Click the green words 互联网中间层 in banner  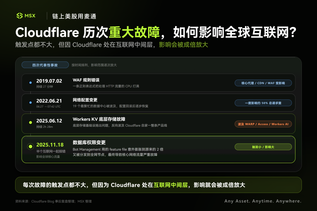click(171, 185)
